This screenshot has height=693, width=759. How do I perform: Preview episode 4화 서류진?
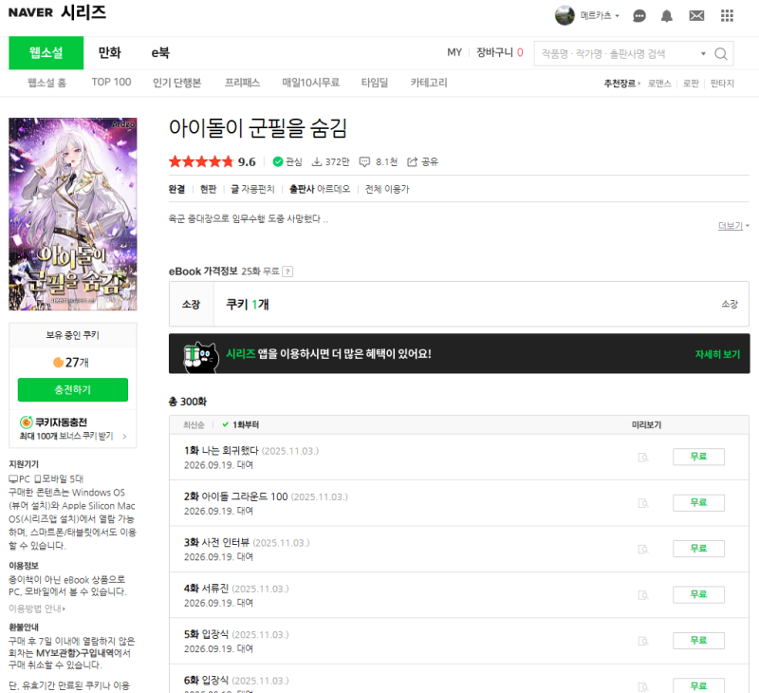(643, 595)
